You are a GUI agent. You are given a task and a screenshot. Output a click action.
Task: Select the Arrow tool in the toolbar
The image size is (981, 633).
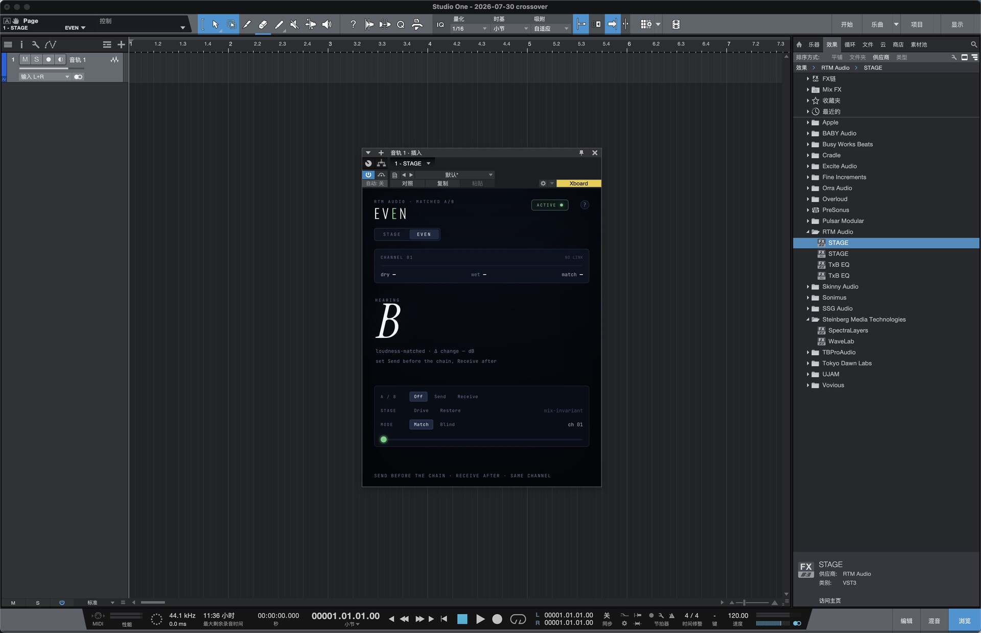(x=215, y=25)
